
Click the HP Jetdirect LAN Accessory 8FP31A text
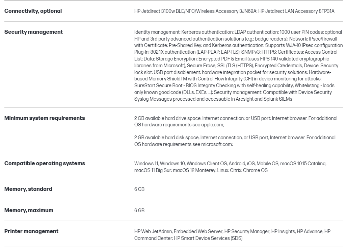[297, 11]
